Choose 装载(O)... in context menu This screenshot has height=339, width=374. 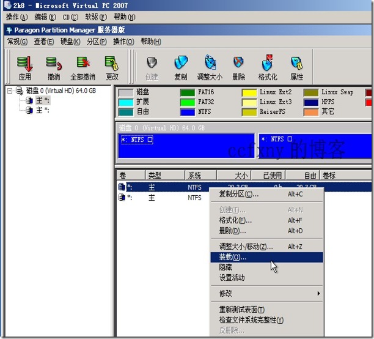coord(266,257)
